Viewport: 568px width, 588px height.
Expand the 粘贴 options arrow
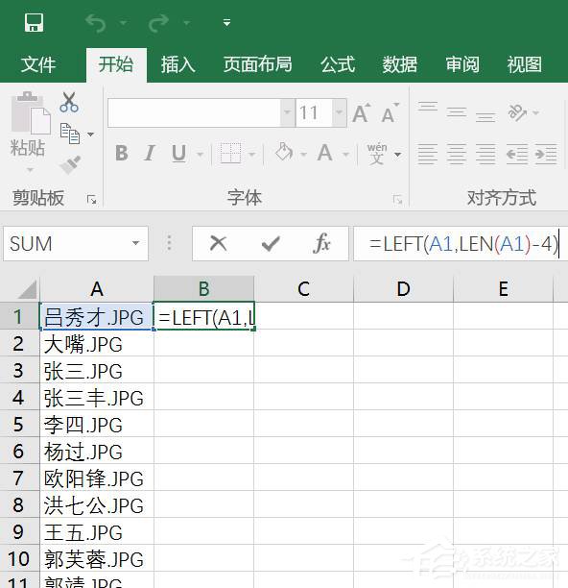click(x=30, y=169)
